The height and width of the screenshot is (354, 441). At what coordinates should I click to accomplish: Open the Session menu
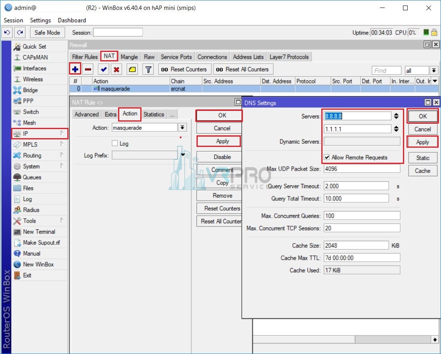pos(13,20)
